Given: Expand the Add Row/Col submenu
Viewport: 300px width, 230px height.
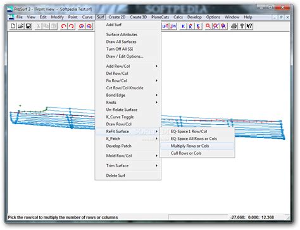Looking at the screenshot, I should click(x=128, y=66).
